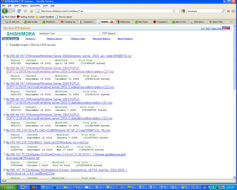This screenshot has height=190, width=237.
Task: Open the enterprise edition CD2.iso result
Action: tap(60, 85)
